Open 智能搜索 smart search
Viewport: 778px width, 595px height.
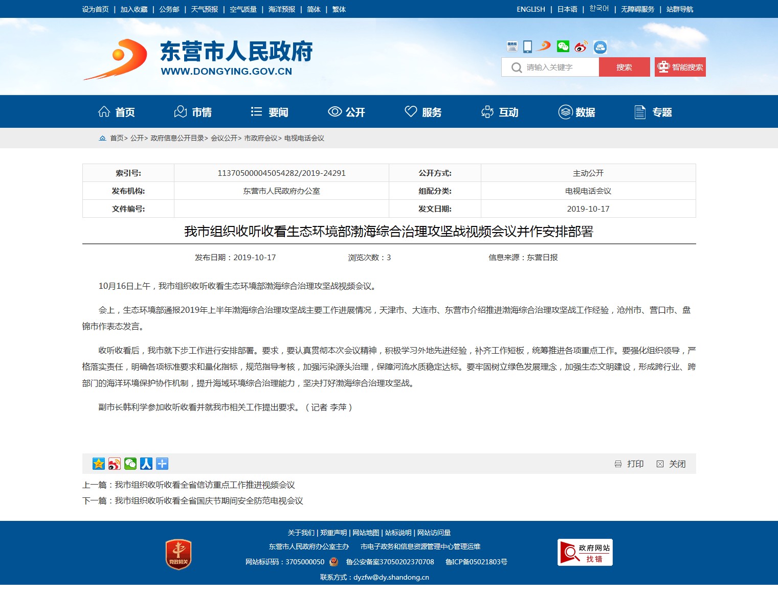click(680, 67)
